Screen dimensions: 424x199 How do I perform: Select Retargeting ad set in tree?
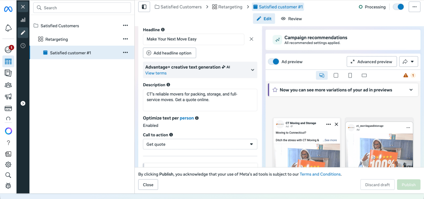(x=56, y=39)
